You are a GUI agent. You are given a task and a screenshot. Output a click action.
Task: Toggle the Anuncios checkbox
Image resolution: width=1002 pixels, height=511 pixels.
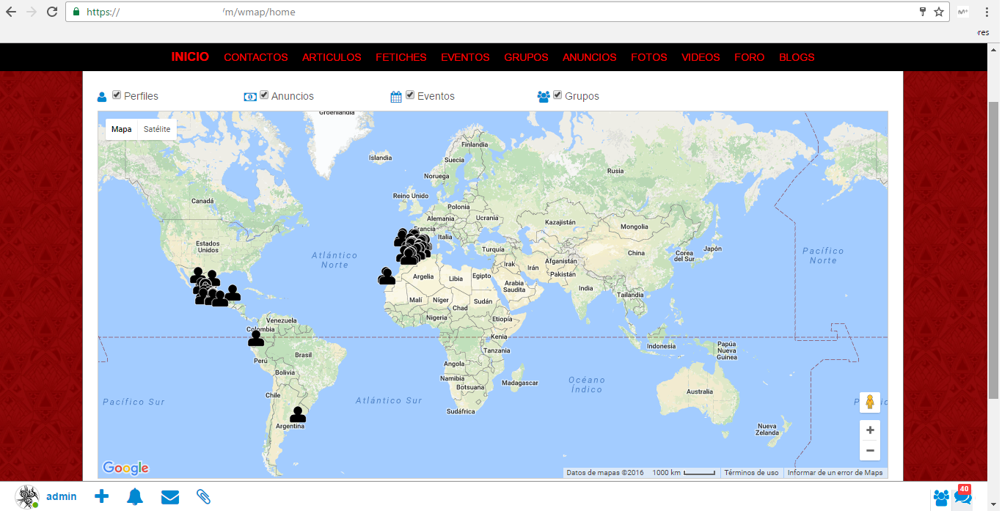click(264, 95)
